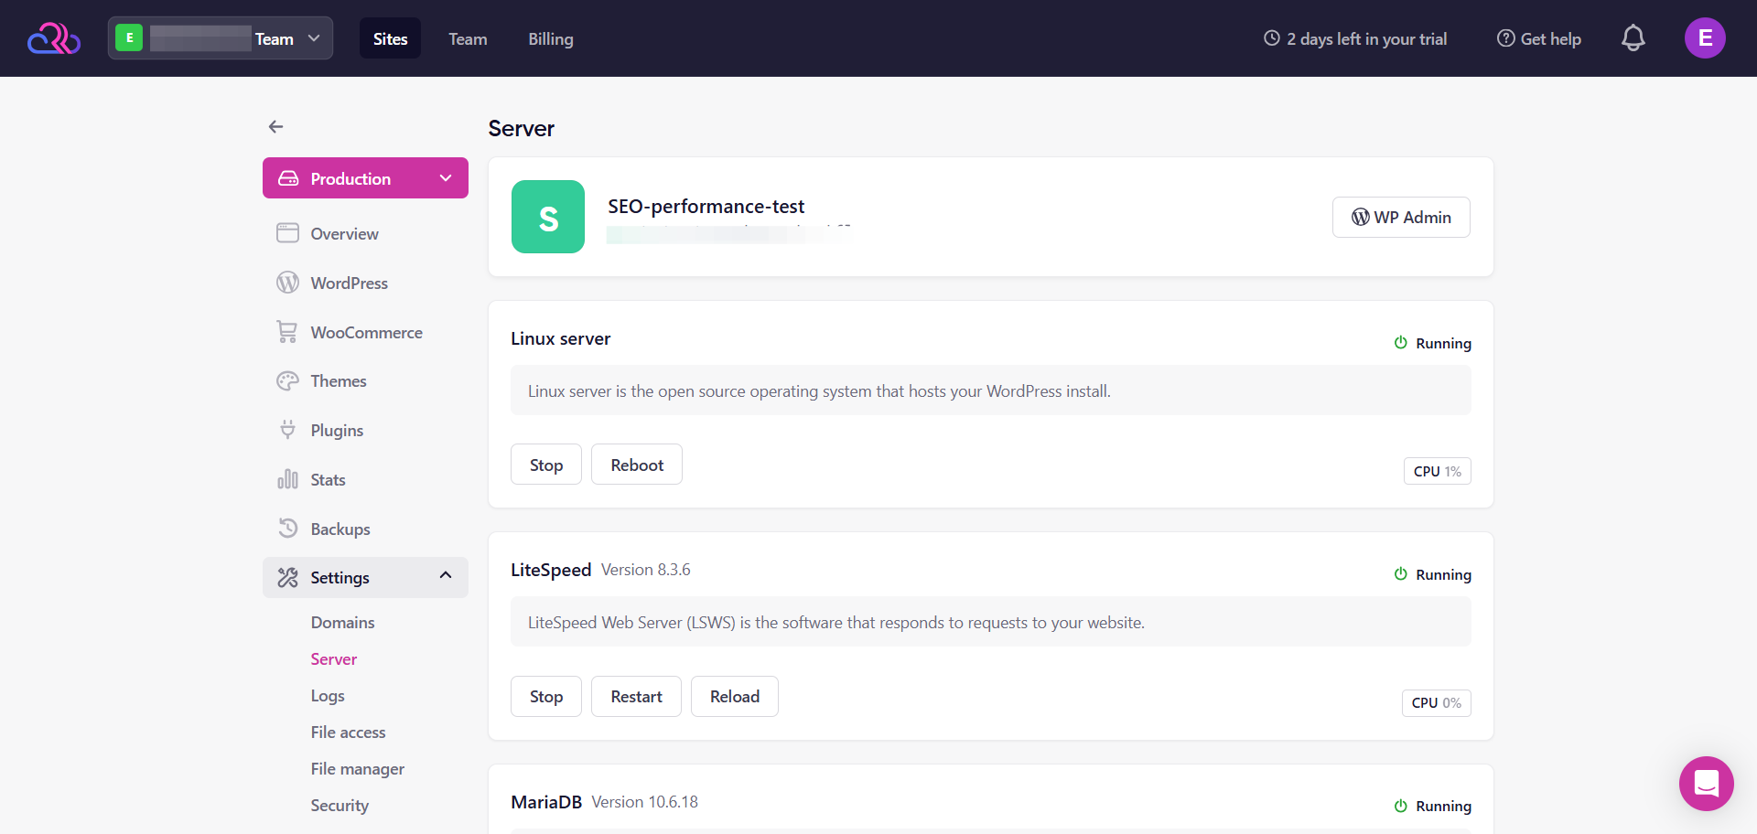Open the chat support bubble
This screenshot has width=1757, height=834.
click(x=1707, y=784)
